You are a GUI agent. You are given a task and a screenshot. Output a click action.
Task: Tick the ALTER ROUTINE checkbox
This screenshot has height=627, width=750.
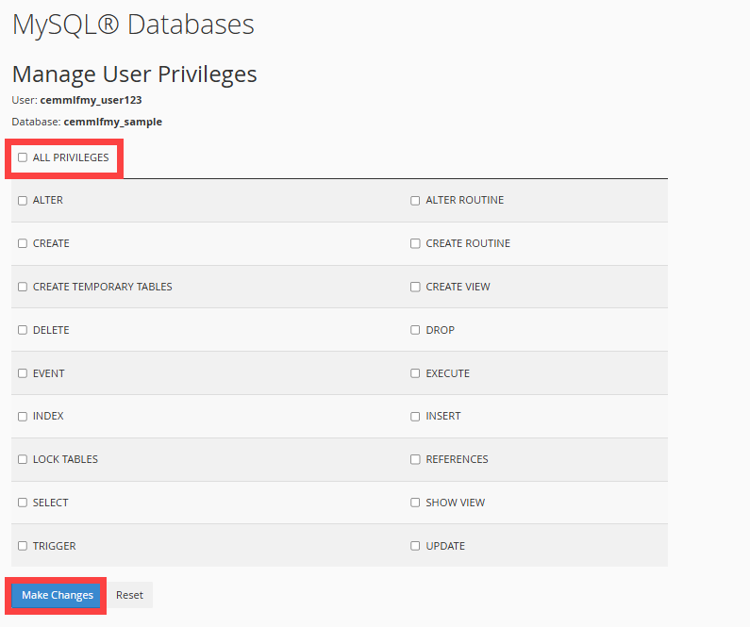pyautogui.click(x=415, y=201)
